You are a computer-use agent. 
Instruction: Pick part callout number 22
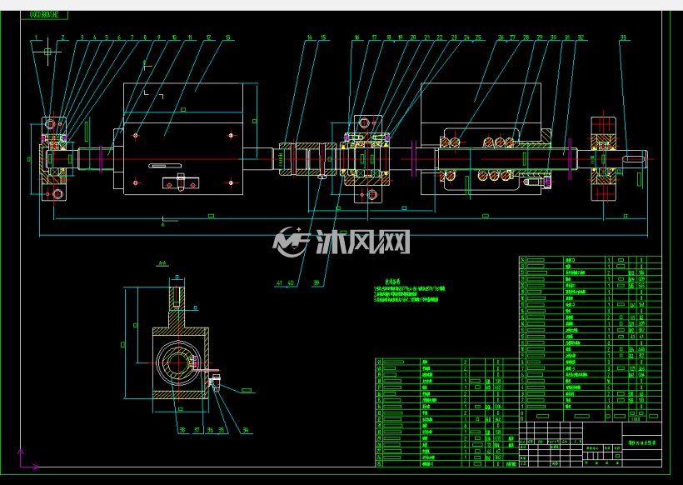pyautogui.click(x=440, y=37)
